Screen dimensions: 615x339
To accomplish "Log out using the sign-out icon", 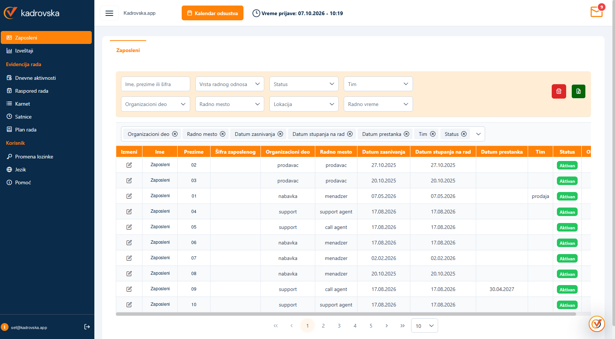I will tap(87, 327).
